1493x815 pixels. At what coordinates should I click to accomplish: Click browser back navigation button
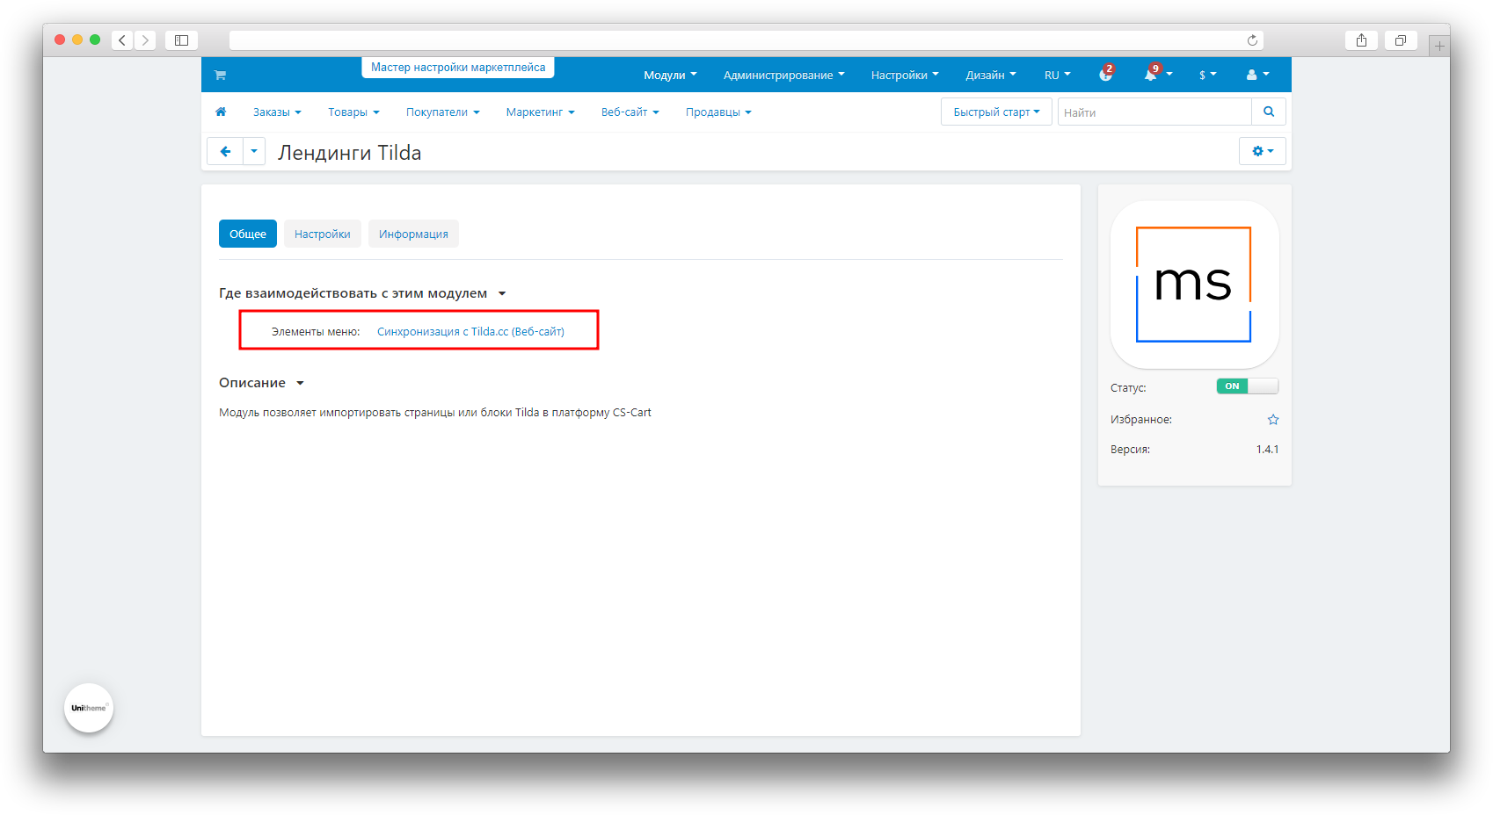click(122, 40)
